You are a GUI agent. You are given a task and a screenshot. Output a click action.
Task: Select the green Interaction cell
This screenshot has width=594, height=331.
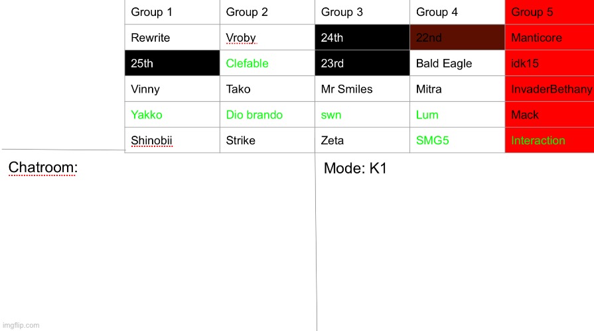pos(550,140)
